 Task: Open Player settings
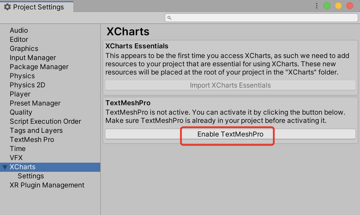pos(20,94)
